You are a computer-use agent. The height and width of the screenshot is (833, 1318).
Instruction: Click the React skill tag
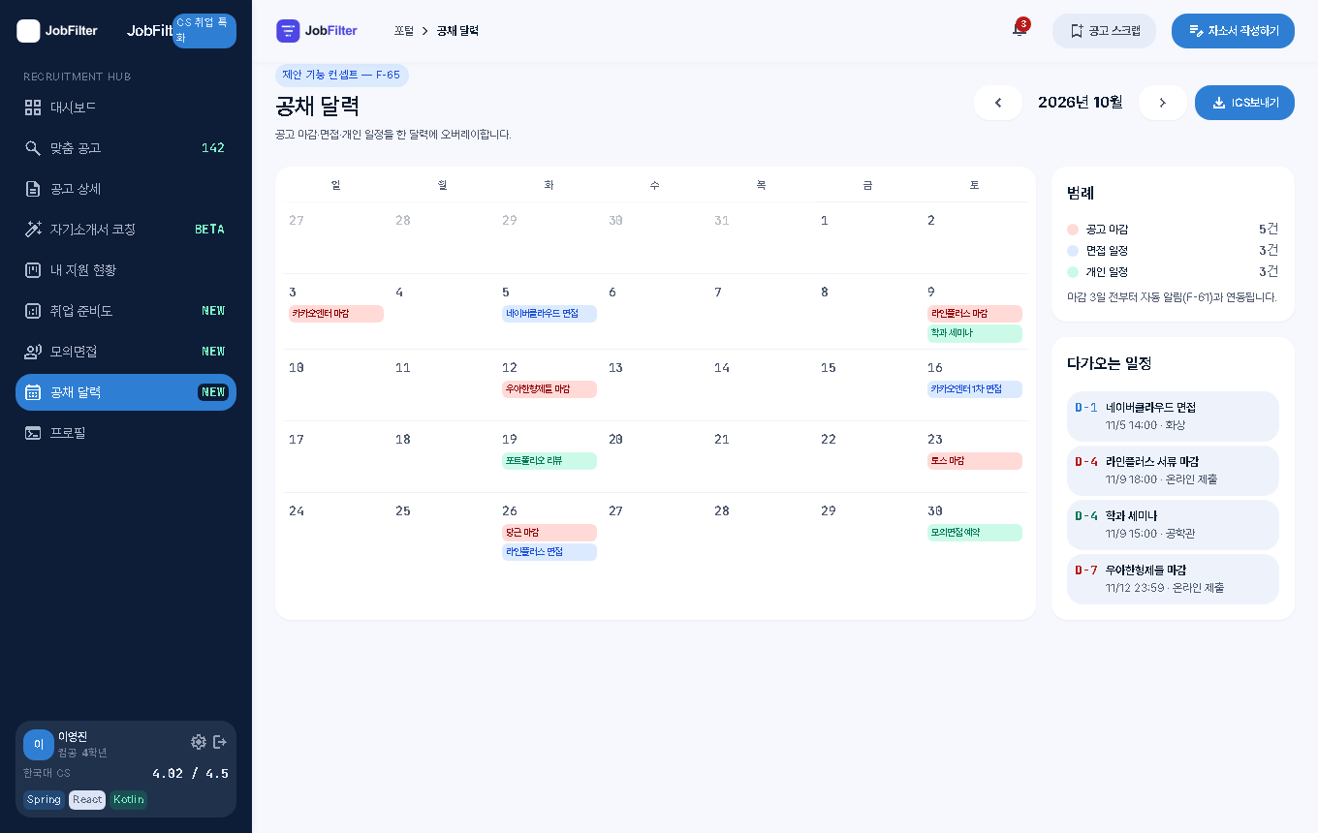87,800
